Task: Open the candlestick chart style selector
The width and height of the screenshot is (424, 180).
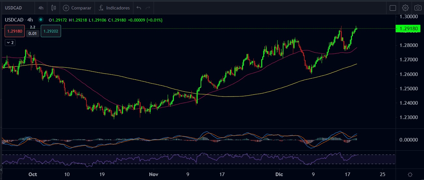Action: [x=54, y=8]
